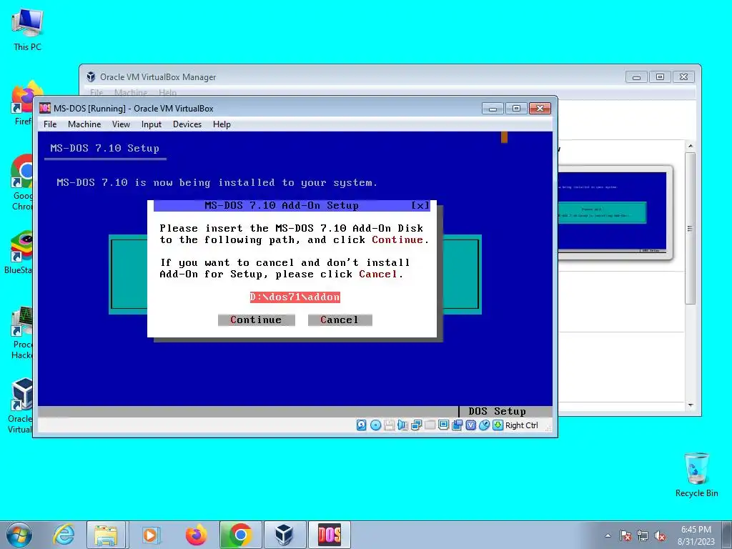Select the Firefox desktop shortcut
This screenshot has width=732, height=549.
click(22, 103)
